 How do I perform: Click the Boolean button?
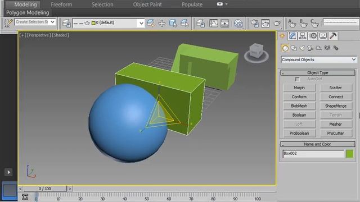(299, 115)
